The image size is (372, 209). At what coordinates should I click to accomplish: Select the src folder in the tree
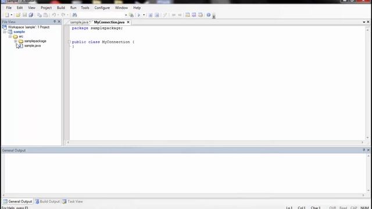pos(21,37)
